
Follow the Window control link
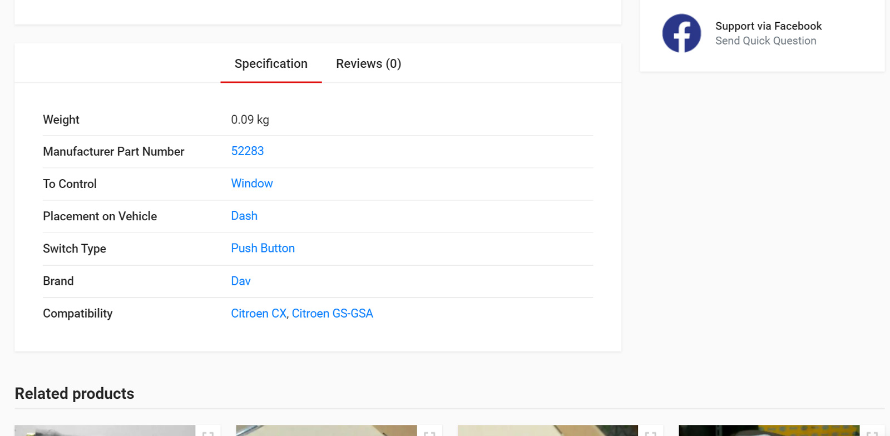pos(252,184)
